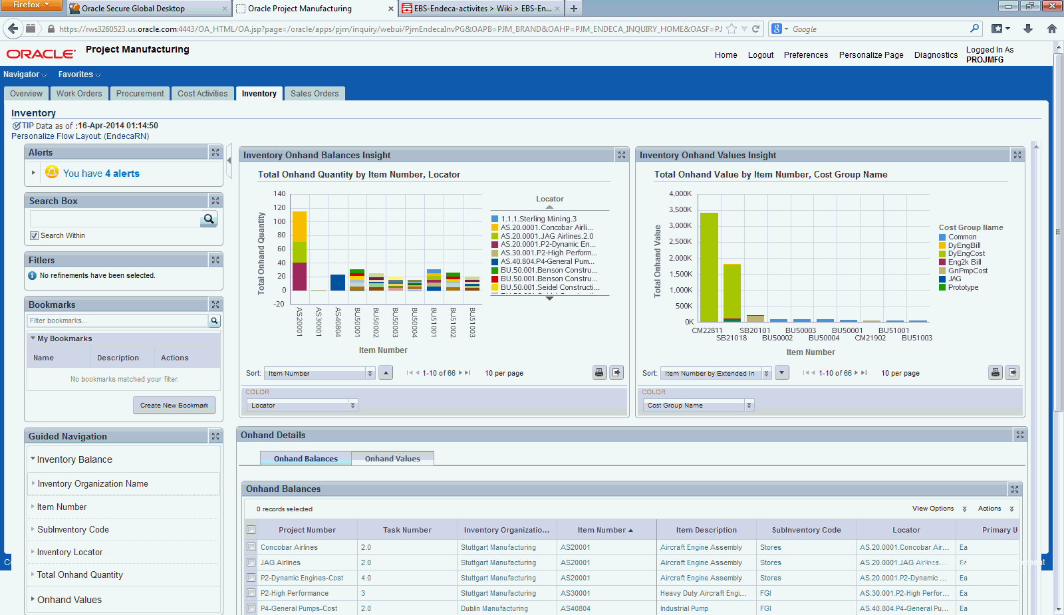Click the alerts bell icon
Image resolution: width=1064 pixels, height=615 pixels.
pyautogui.click(x=52, y=172)
